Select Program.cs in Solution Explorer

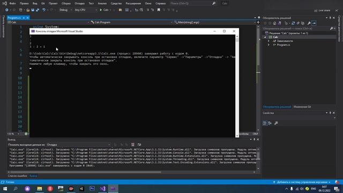[x=284, y=45]
